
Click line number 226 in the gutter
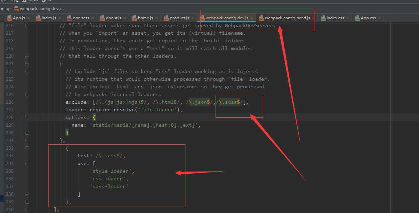pyautogui.click(x=10, y=102)
